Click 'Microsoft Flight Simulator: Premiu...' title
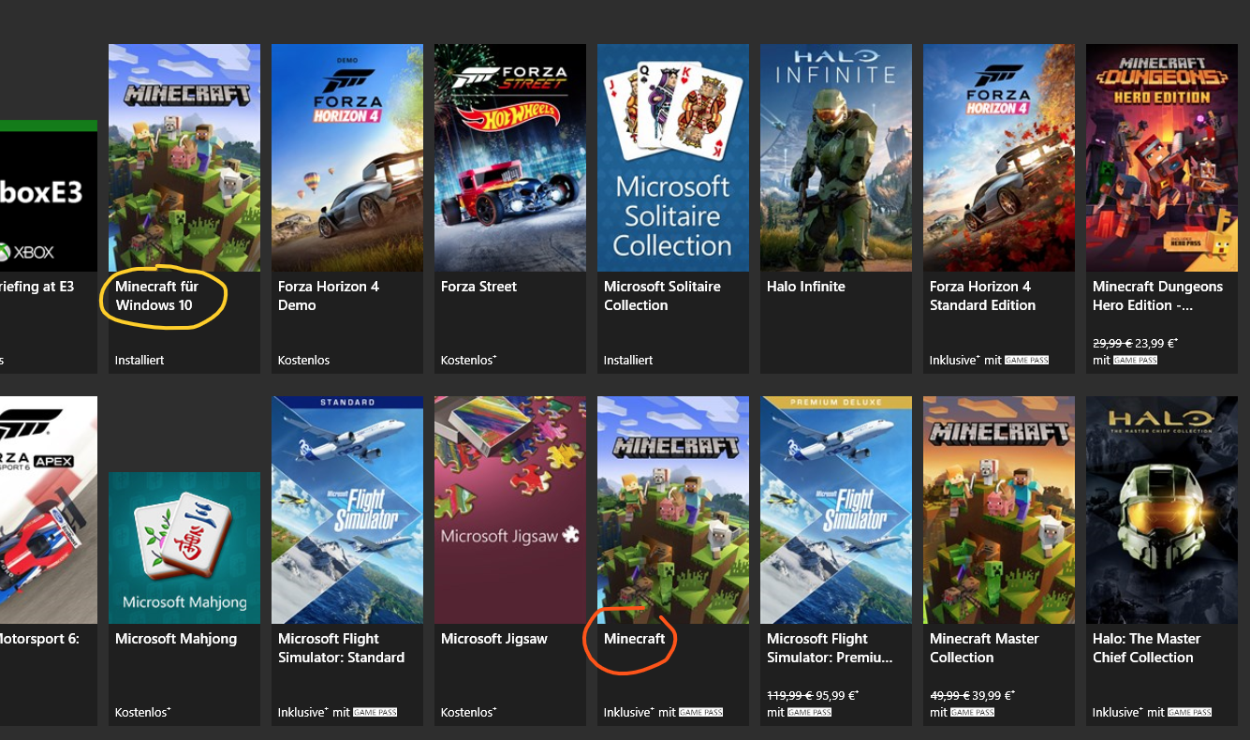Image resolution: width=1250 pixels, height=740 pixels. pyautogui.click(x=830, y=648)
